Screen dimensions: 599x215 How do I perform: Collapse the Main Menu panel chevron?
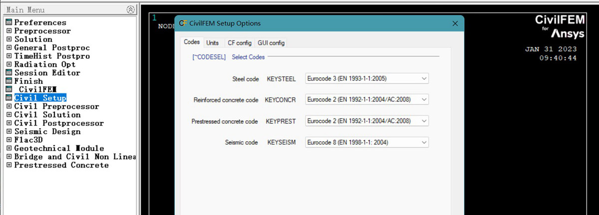point(131,9)
